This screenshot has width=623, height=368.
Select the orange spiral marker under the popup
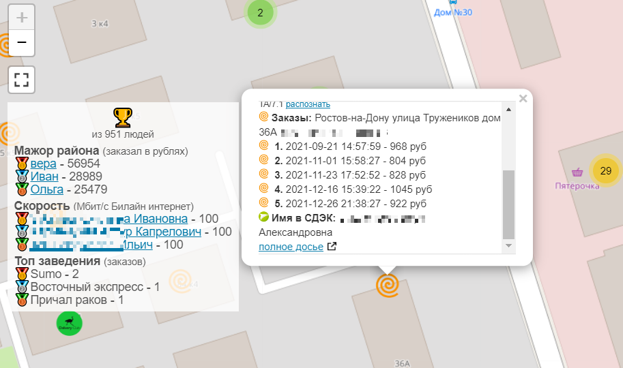pyautogui.click(x=387, y=285)
